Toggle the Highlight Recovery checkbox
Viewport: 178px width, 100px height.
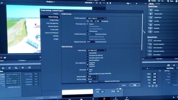(x=6, y=87)
